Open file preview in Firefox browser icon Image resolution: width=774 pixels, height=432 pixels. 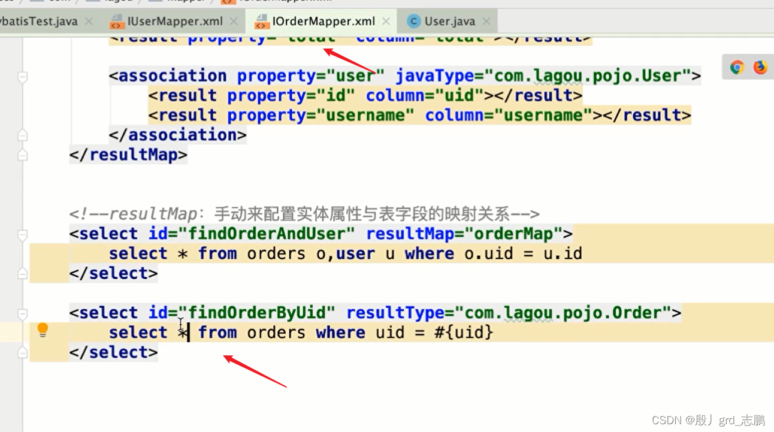click(x=760, y=67)
